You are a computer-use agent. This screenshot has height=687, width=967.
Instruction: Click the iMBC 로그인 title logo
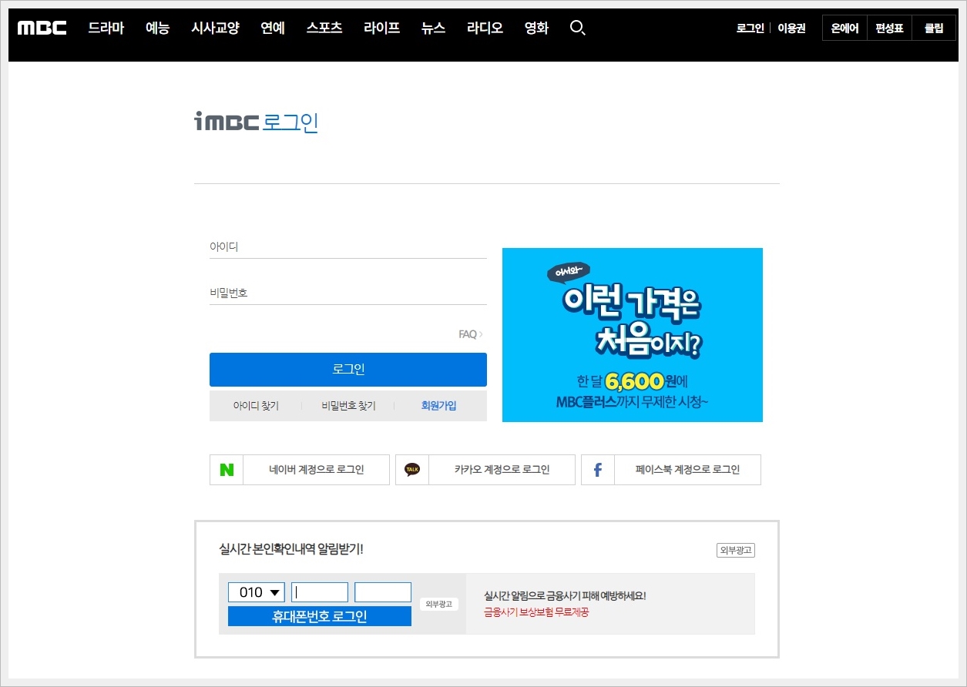(257, 122)
